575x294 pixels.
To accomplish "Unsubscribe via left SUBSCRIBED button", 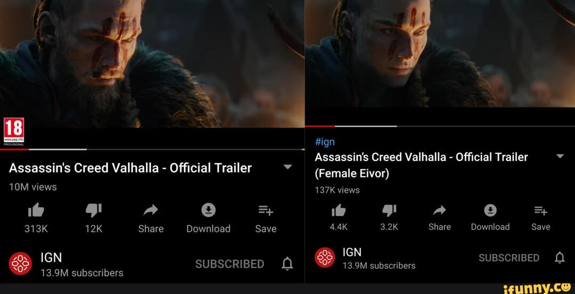I will 229,264.
